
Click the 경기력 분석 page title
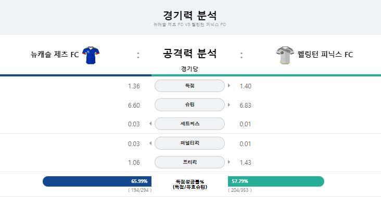tap(190, 16)
